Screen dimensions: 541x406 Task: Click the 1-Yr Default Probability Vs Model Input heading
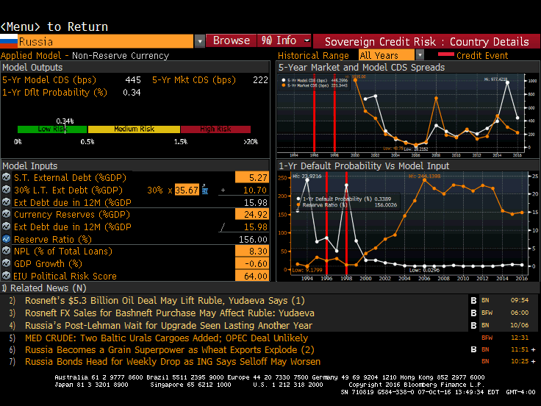click(x=364, y=166)
